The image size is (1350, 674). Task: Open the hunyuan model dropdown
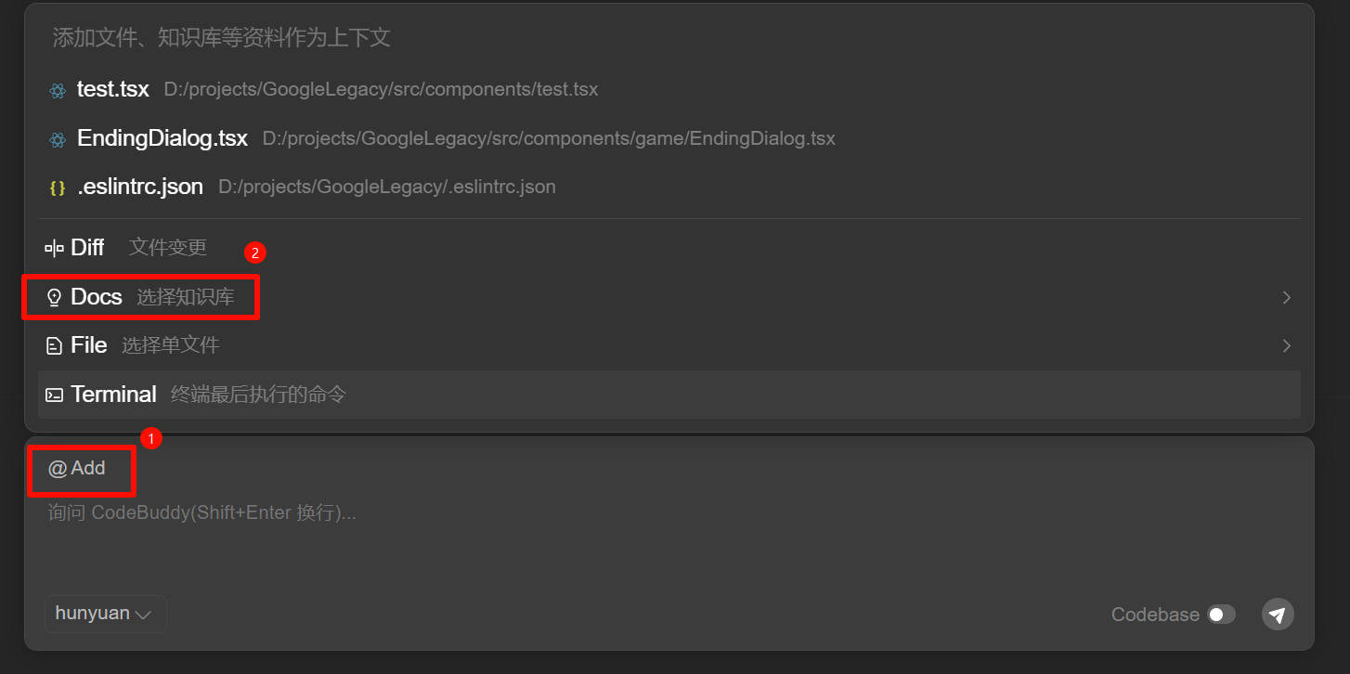click(105, 614)
